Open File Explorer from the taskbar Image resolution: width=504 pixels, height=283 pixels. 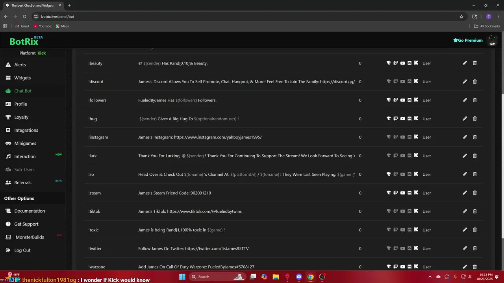coord(276,277)
